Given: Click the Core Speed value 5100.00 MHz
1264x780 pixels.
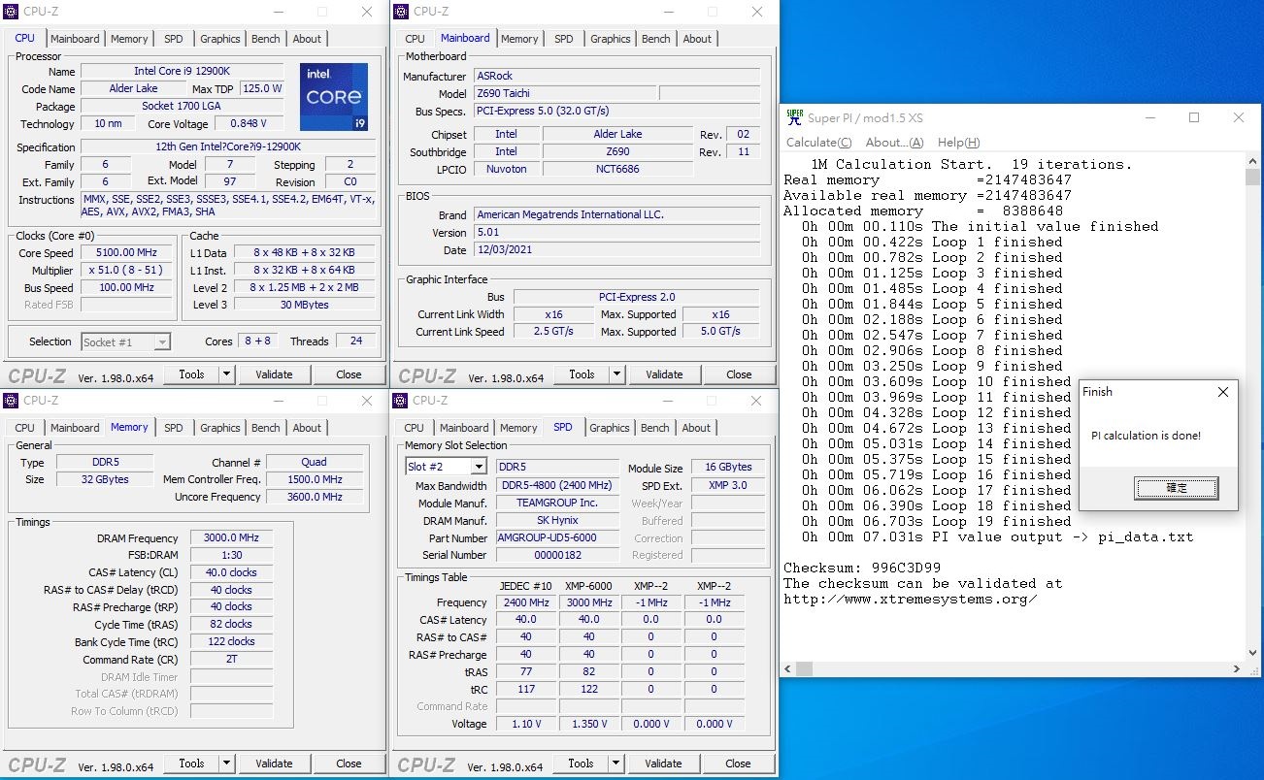Looking at the screenshot, I should click(x=126, y=253).
